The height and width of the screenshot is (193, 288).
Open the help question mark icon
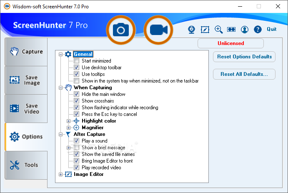pos(258,29)
